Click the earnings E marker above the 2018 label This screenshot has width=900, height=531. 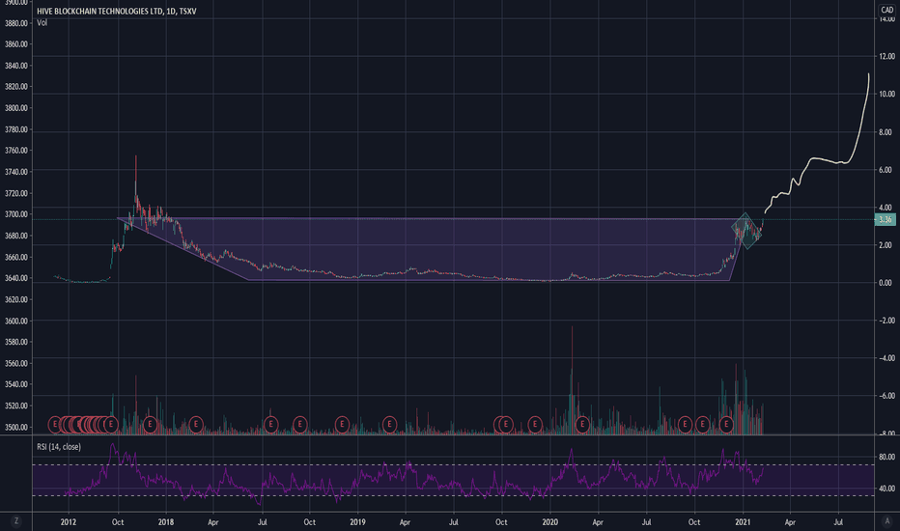point(150,425)
